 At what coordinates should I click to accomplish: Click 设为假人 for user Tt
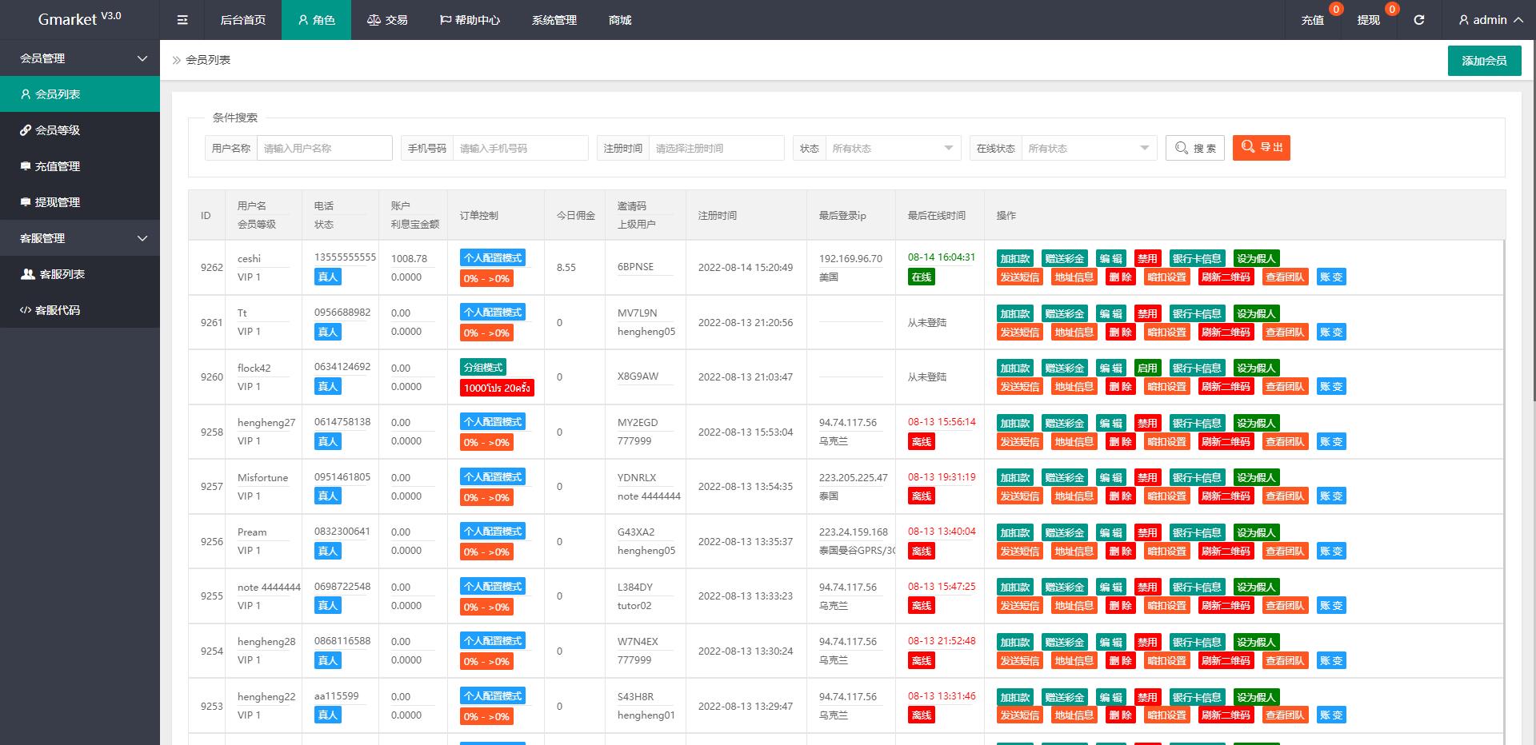pyautogui.click(x=1255, y=313)
